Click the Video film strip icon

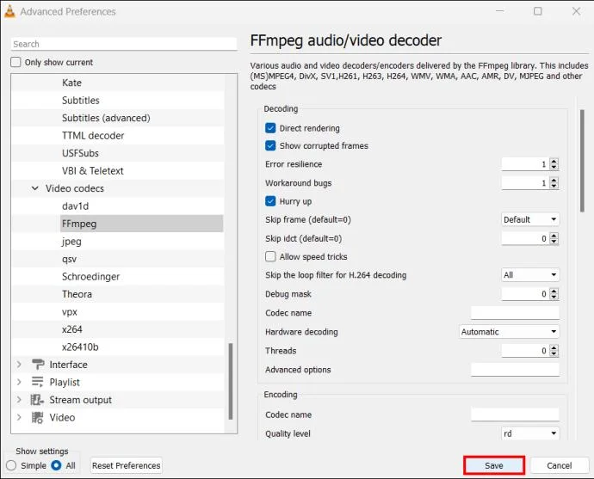pos(37,417)
